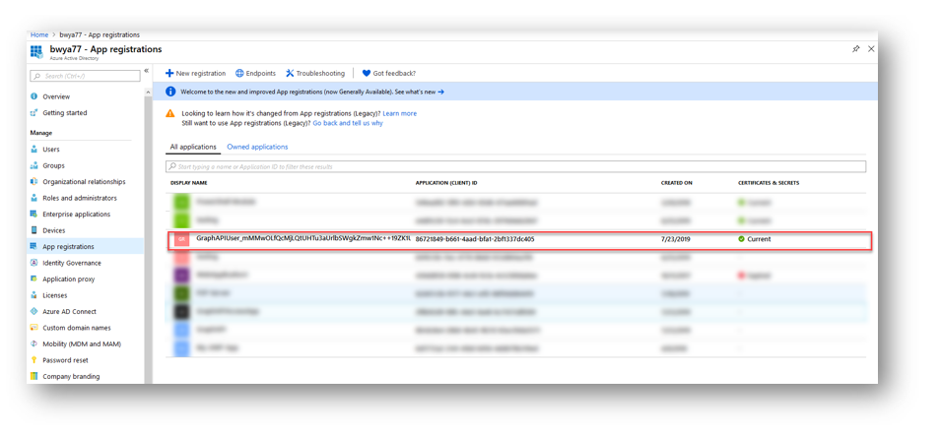Select the Users icon in Manage section
The image size is (940, 434).
click(x=34, y=149)
